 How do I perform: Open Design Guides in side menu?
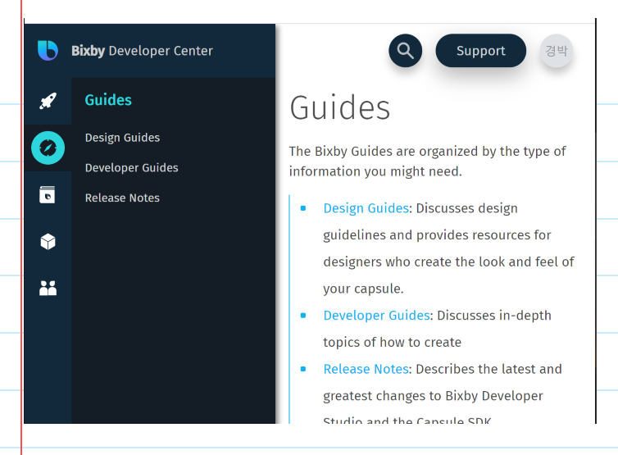click(x=123, y=138)
